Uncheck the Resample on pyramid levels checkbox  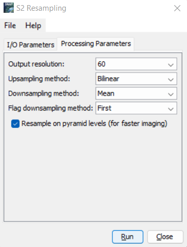(15, 124)
